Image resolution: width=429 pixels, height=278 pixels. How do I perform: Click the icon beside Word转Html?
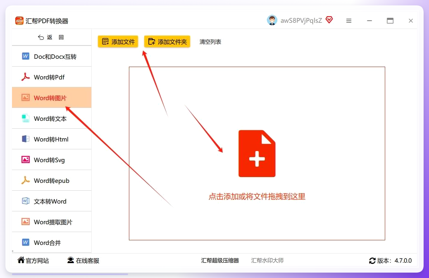26,139
